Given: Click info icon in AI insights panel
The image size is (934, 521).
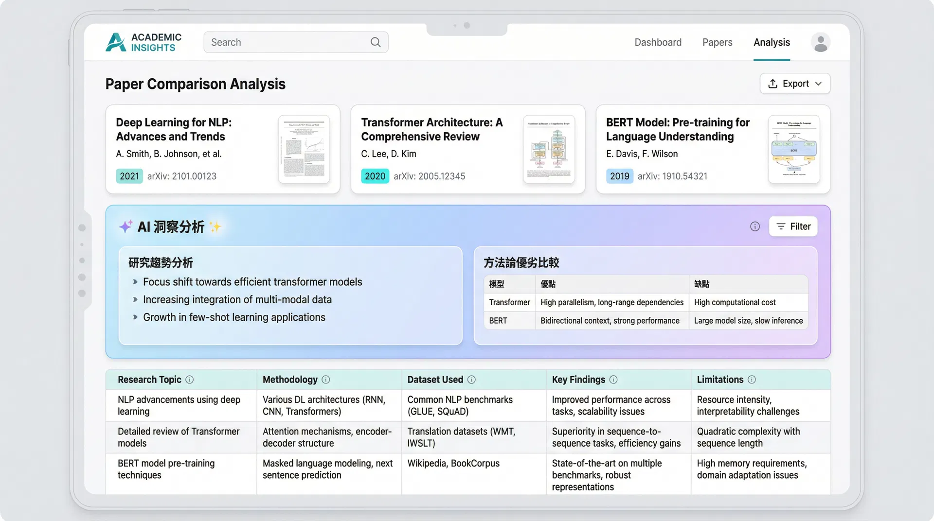Looking at the screenshot, I should [754, 226].
